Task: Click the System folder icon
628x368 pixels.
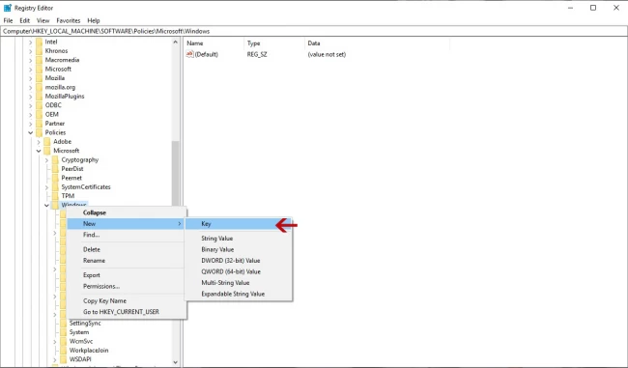Action: 63,332
